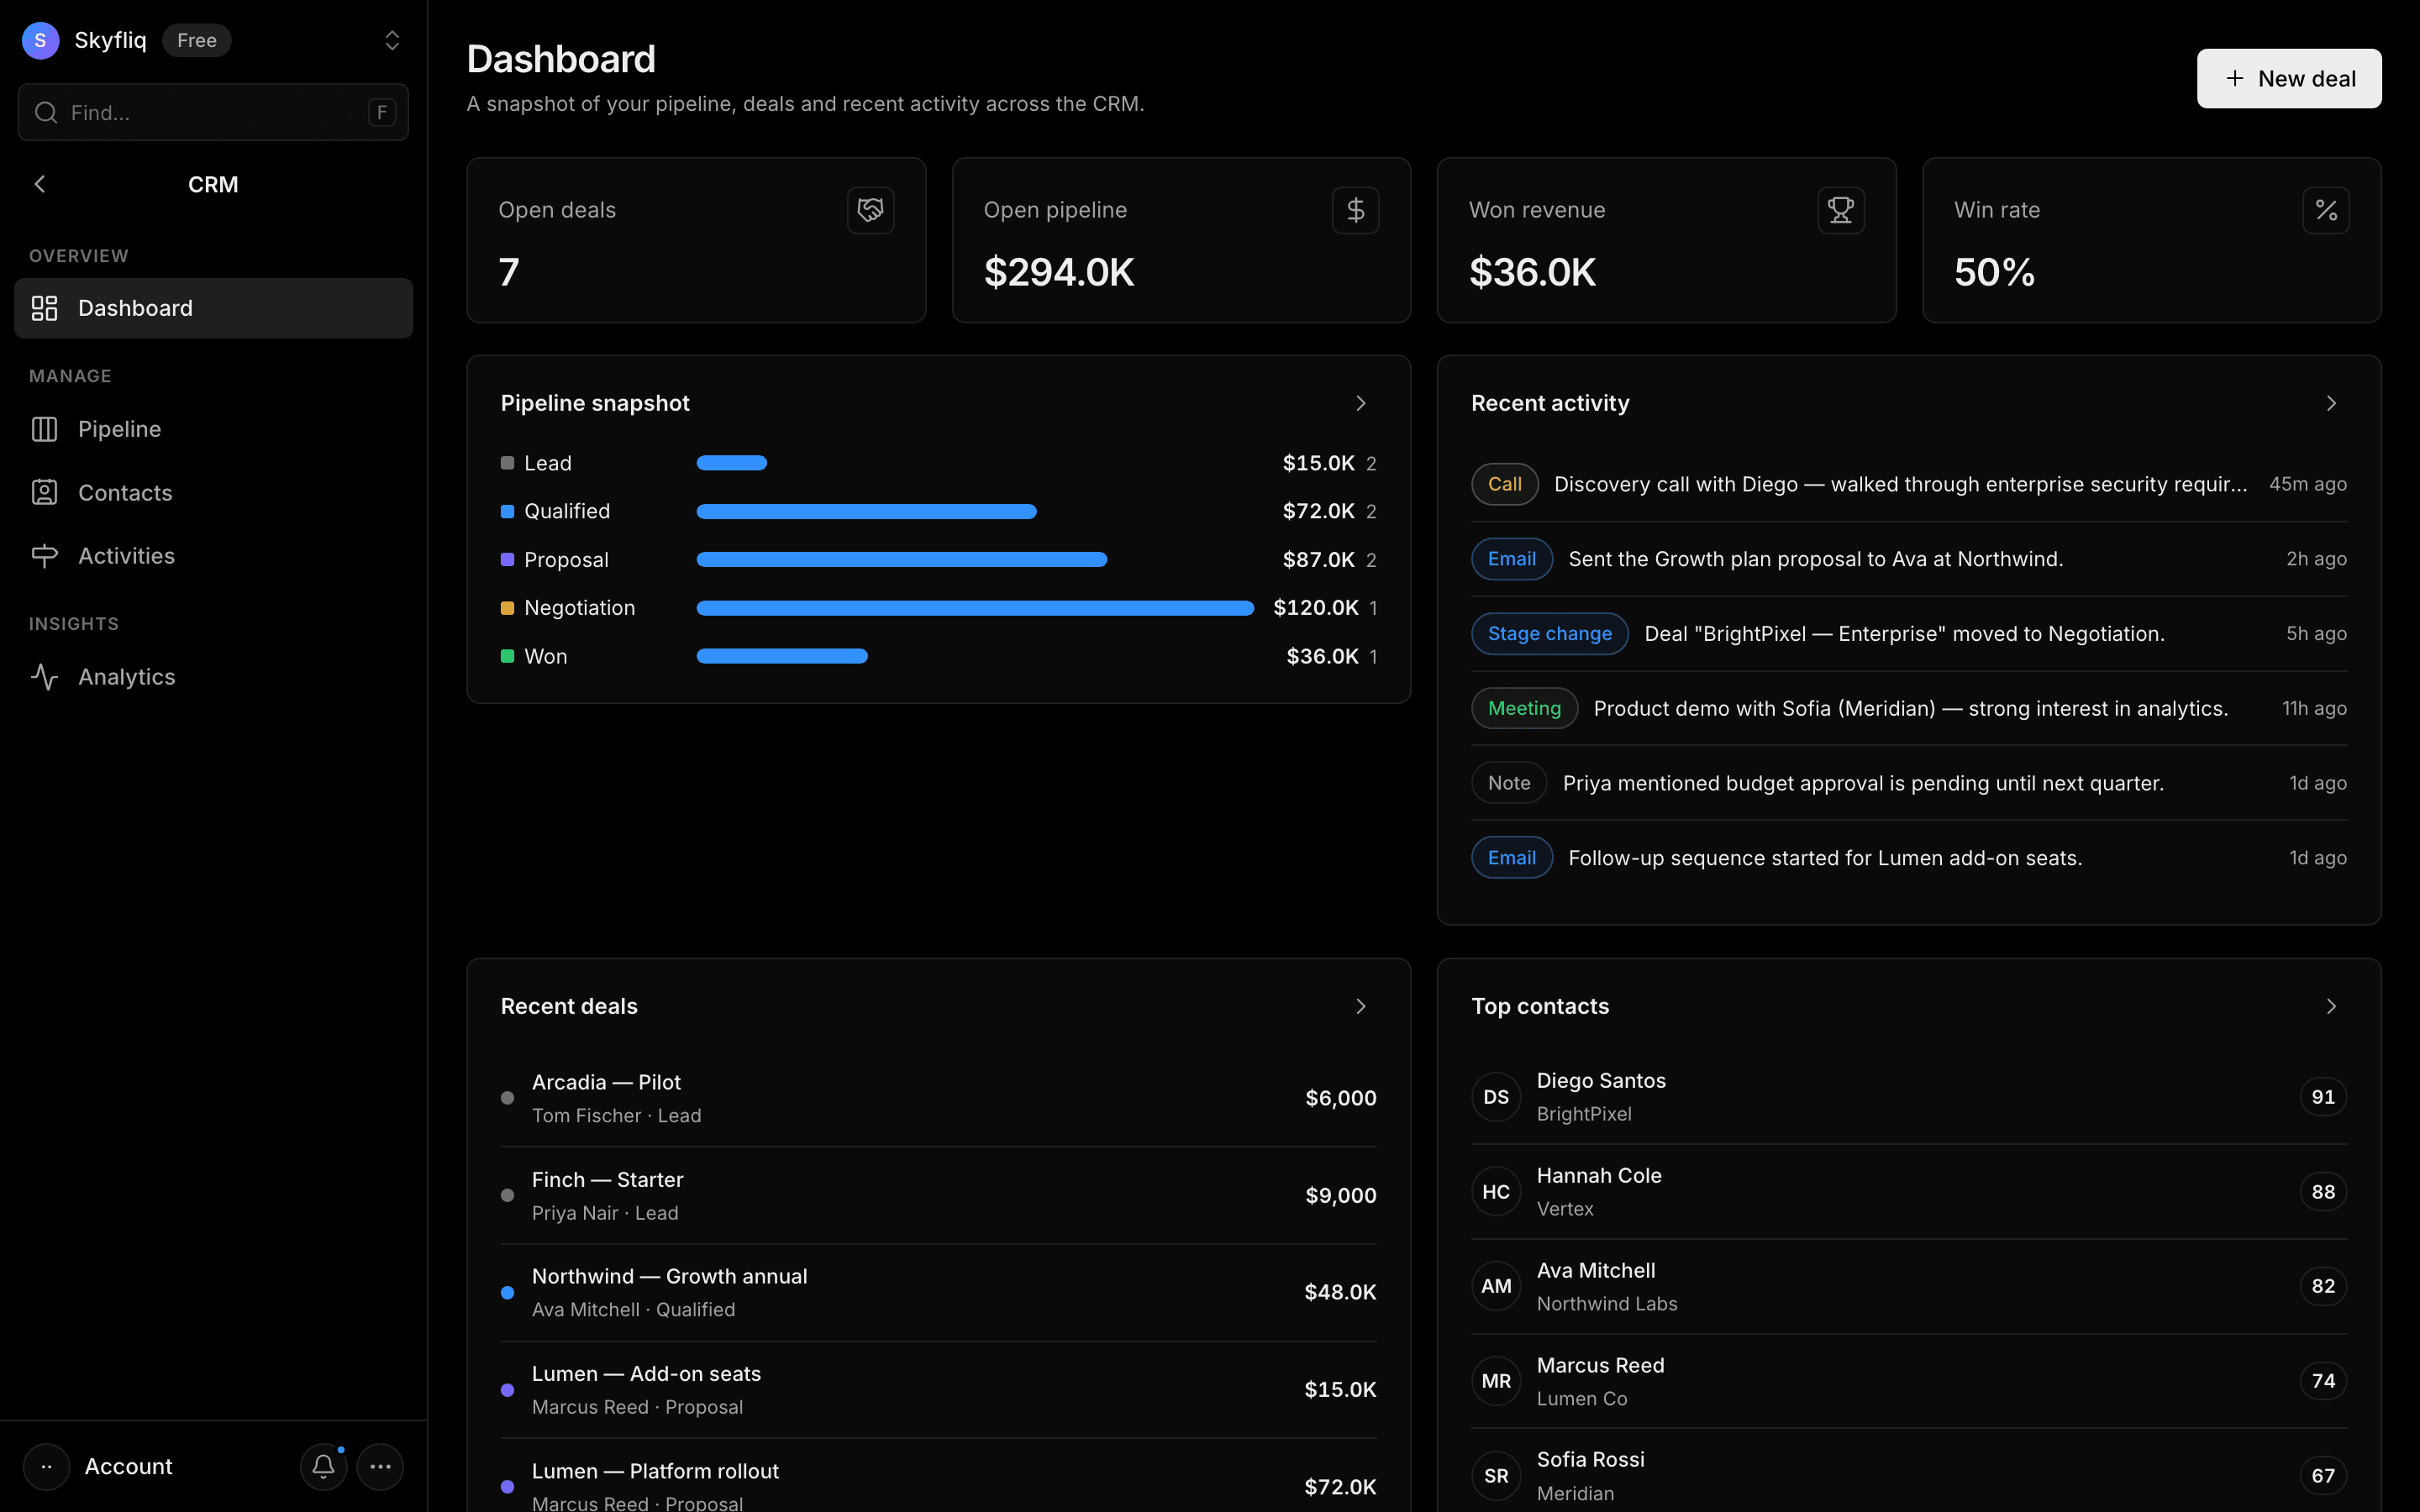
Task: Expand the Top contacts panel arrow
Action: click(x=2331, y=1006)
